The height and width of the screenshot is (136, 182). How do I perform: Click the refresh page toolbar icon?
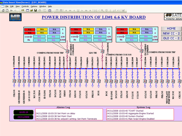pyautogui.click(x=7, y=10)
